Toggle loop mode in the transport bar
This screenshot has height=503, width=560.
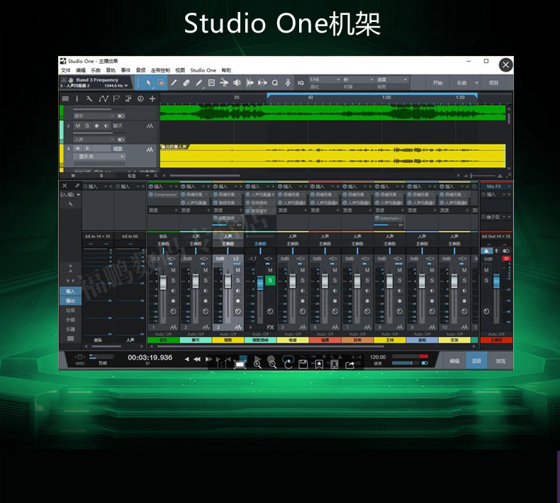(288, 358)
